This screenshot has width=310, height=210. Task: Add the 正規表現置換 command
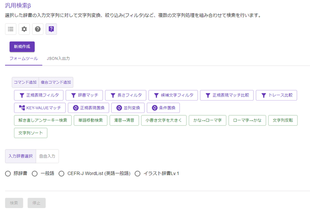click(88, 108)
